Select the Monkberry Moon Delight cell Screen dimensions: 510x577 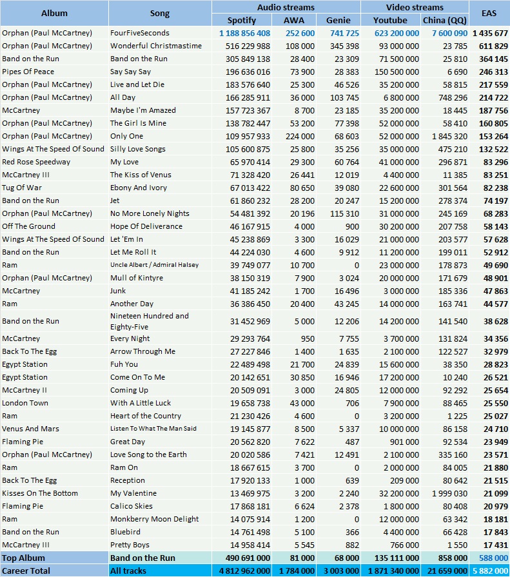click(160, 518)
